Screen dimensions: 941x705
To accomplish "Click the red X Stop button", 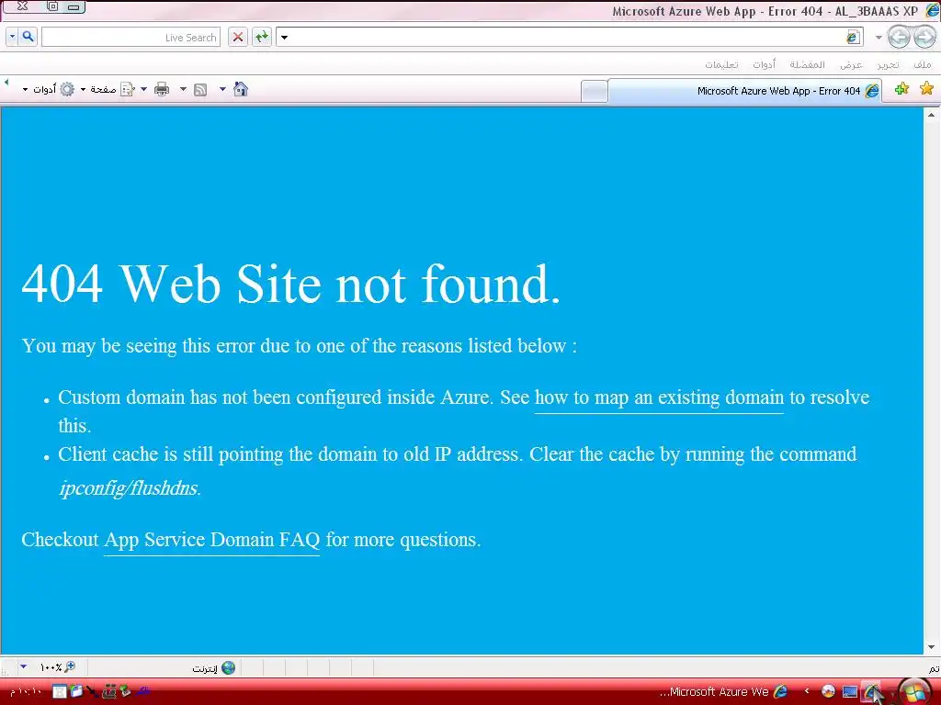I will pyautogui.click(x=238, y=37).
